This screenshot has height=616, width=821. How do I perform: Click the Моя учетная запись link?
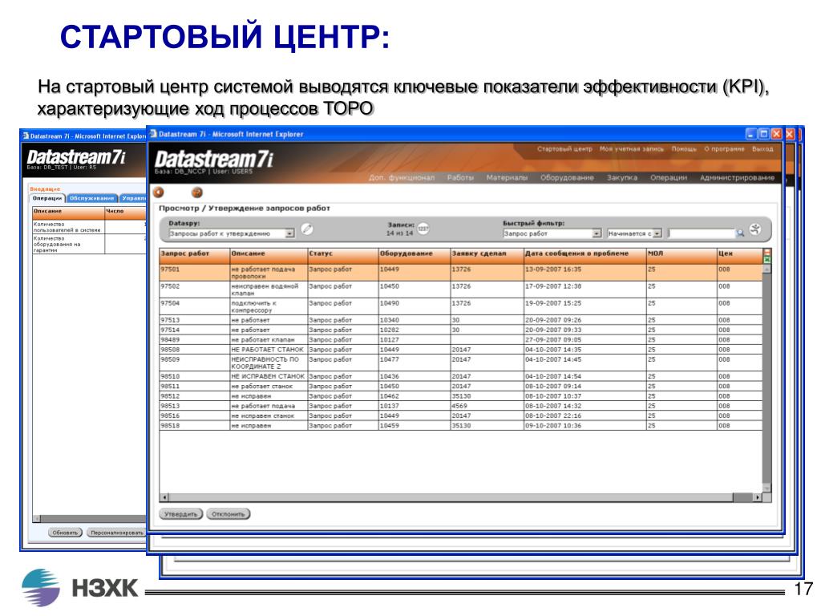(x=632, y=149)
